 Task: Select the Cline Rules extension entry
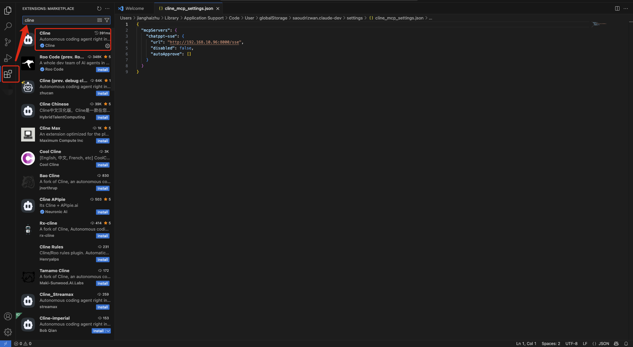pyautogui.click(x=65, y=253)
